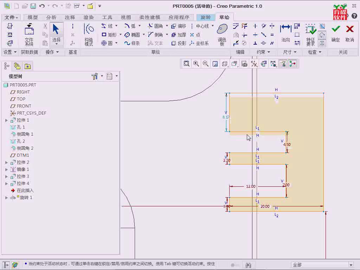360x270 pixels.
Task: Open the 矩形 rectangle type dropdown arrow
Action: click(121, 35)
